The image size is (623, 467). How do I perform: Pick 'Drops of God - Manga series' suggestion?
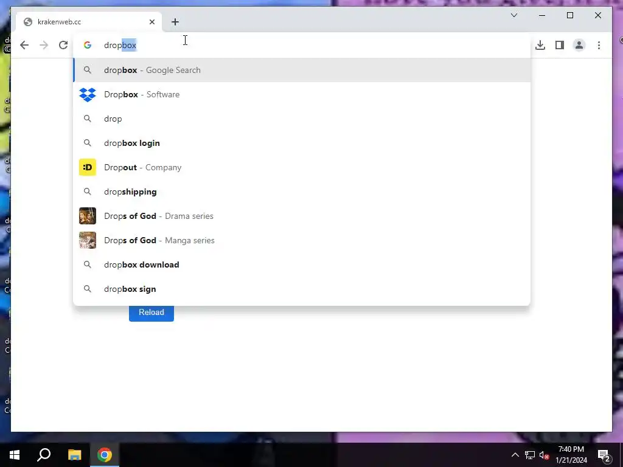click(x=302, y=240)
